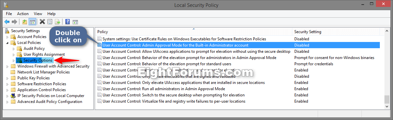Click the Software Restriction Policies folder icon
This screenshot has height=120, width=393.
[13, 84]
